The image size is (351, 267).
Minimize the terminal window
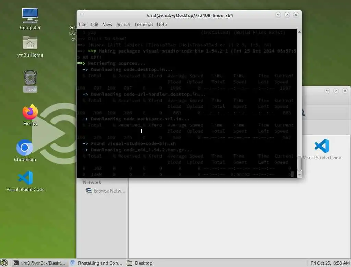tap(278, 15)
